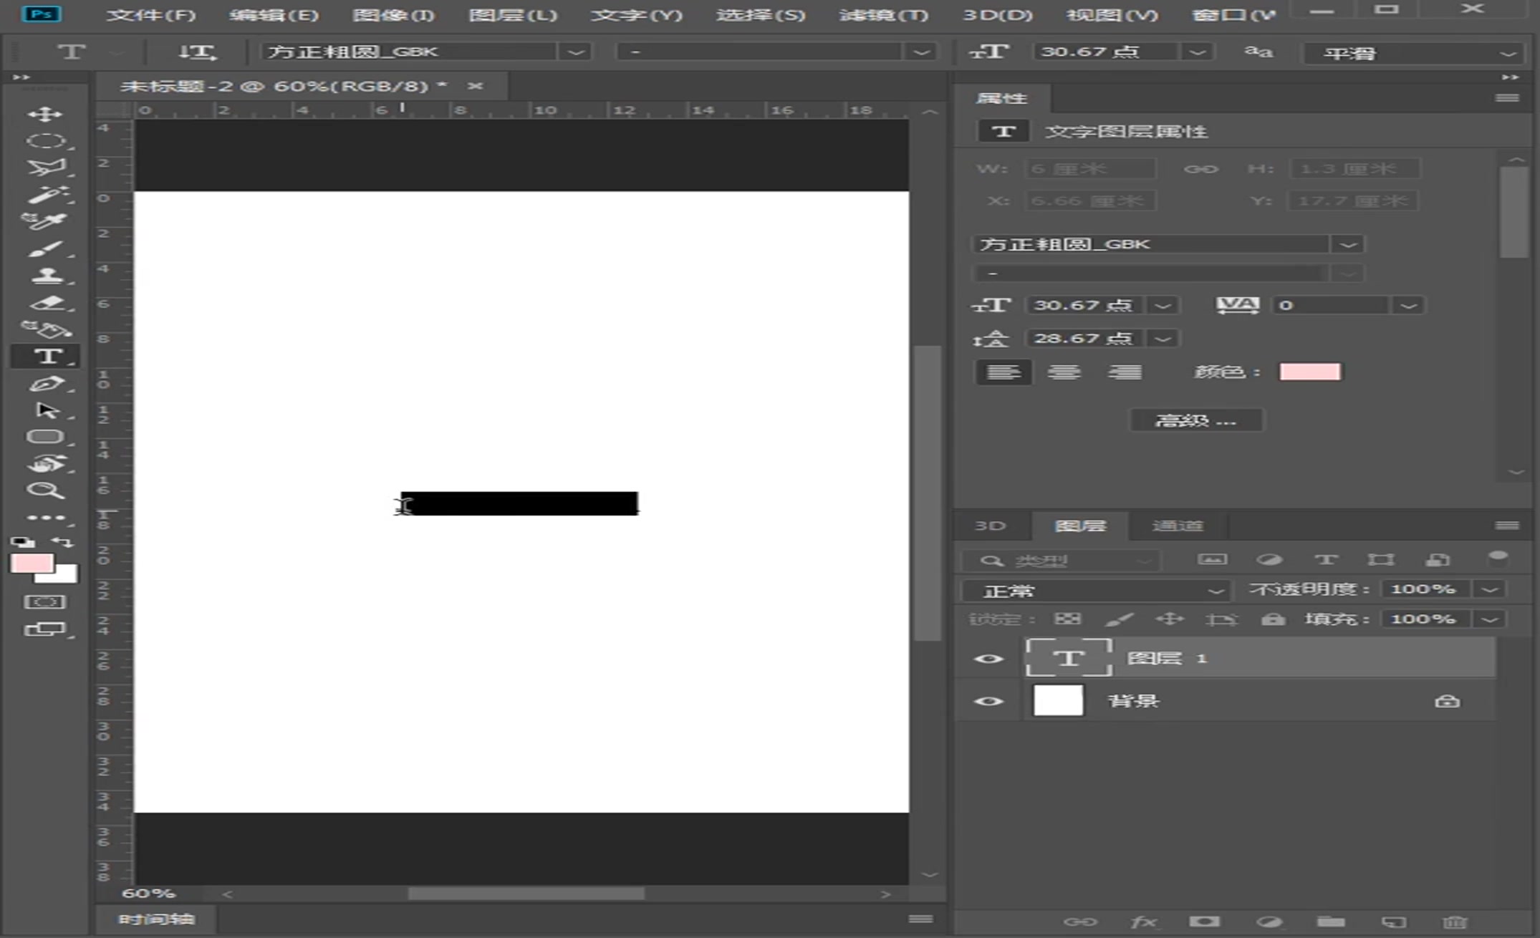Select the Paint Bucket tool
This screenshot has height=938, width=1540.
46,329
